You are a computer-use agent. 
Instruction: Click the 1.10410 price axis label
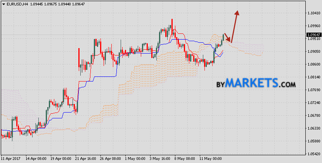(x=312, y=13)
